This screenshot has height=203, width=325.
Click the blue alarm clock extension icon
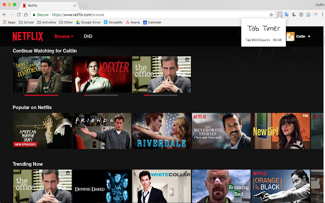click(x=308, y=15)
